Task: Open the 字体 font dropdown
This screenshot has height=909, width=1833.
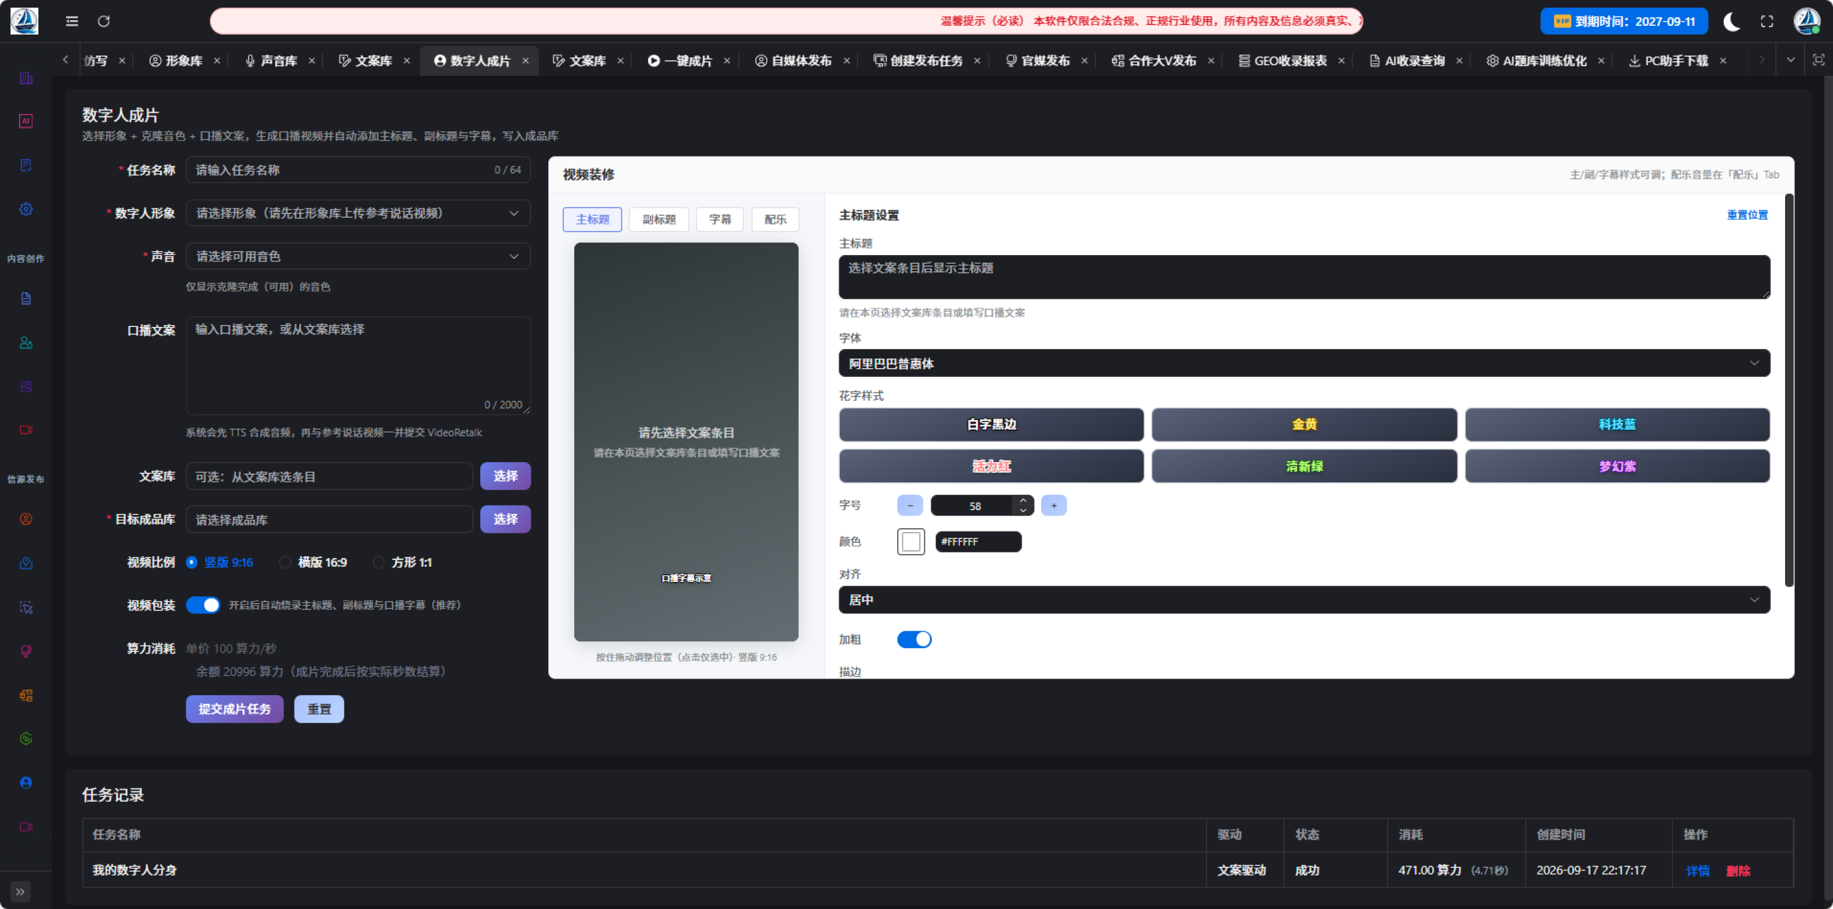Action: click(x=1304, y=363)
